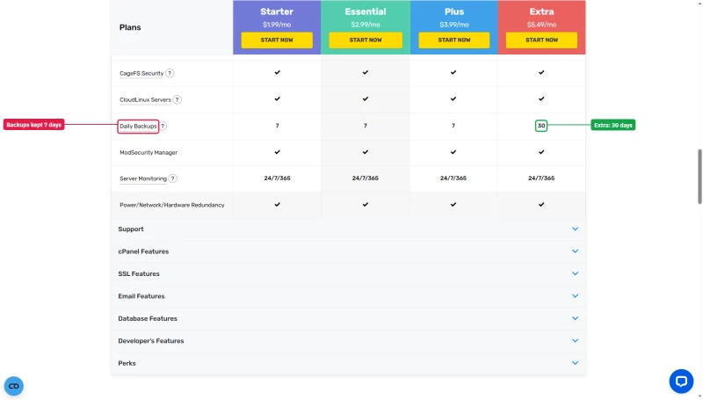Click the Extra plan heading

(541, 11)
